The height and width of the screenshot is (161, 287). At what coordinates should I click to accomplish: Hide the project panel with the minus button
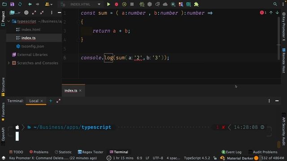[x=59, y=13]
